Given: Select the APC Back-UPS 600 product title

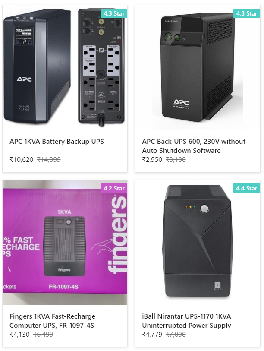Looking at the screenshot, I should pyautogui.click(x=193, y=145).
